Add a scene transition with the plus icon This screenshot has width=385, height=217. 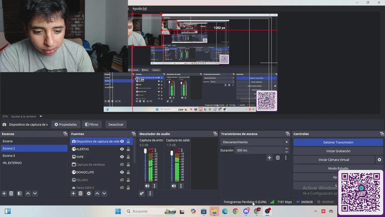click(x=269, y=158)
